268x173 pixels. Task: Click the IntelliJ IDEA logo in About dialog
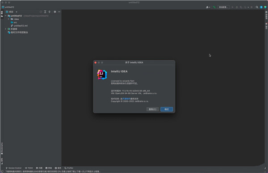102,75
